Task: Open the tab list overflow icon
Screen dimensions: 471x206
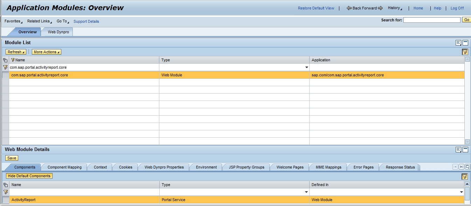Action: pyautogui.click(x=467, y=167)
